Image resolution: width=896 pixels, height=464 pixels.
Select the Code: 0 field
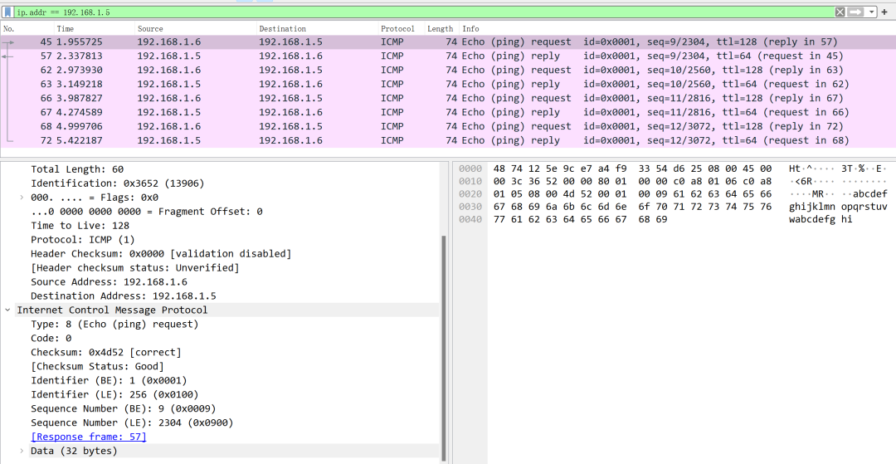51,339
